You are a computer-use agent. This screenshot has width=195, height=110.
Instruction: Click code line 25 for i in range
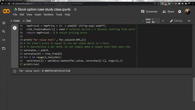tap(43, 57)
